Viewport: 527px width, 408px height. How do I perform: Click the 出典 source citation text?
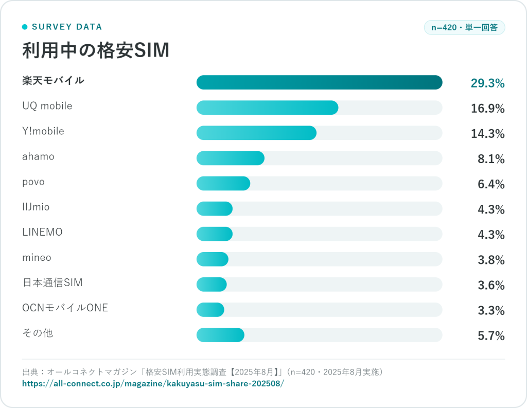(203, 371)
